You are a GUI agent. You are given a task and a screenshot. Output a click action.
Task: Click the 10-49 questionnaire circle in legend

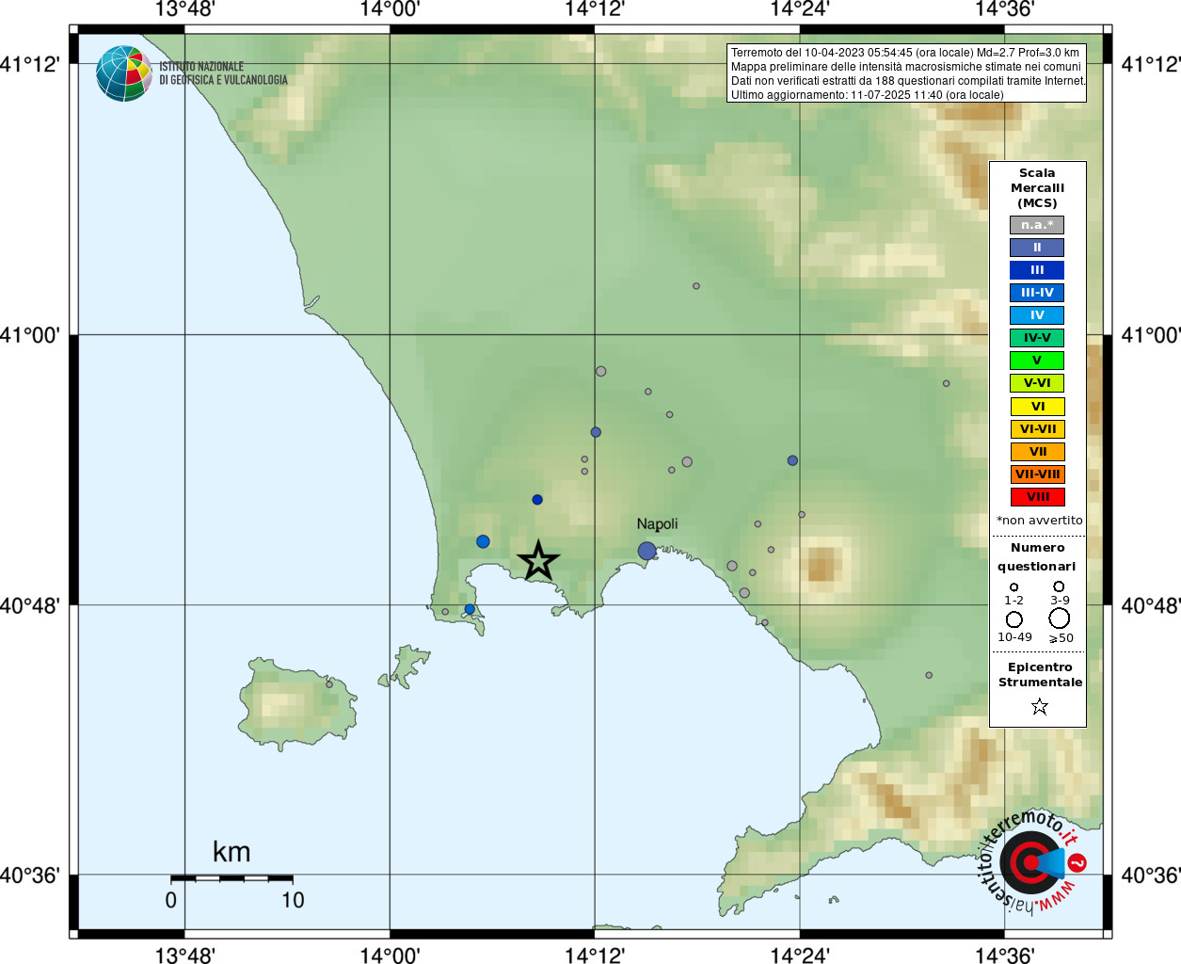coord(1014,619)
